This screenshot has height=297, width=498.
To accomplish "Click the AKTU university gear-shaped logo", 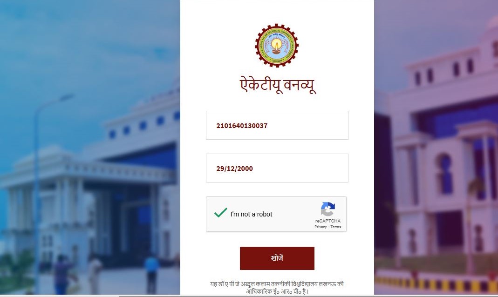I will 277,45.
